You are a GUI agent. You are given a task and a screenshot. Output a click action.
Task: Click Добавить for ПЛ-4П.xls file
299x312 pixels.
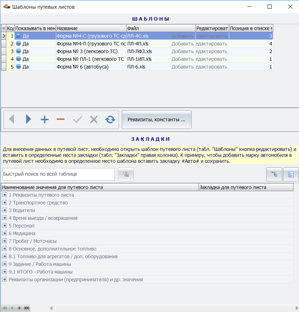pos(182,44)
